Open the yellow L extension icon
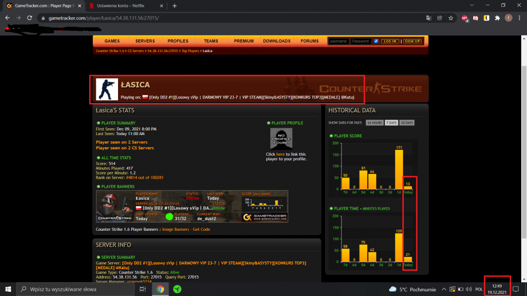 (486, 18)
